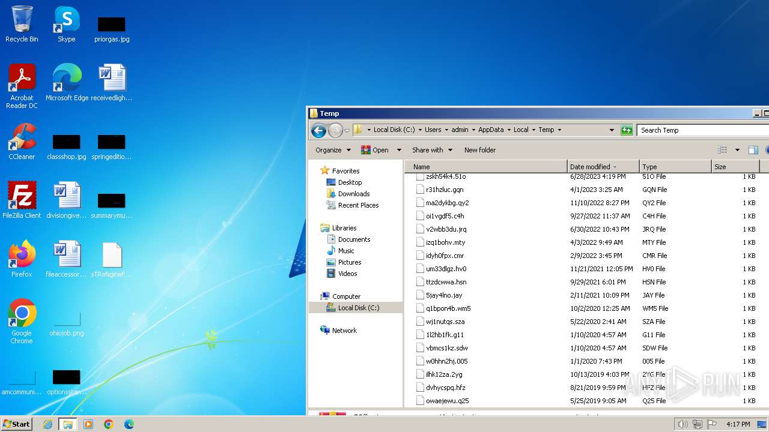Viewport: 769px width, 432px height.
Task: Sort by Size column header
Action: [735, 167]
